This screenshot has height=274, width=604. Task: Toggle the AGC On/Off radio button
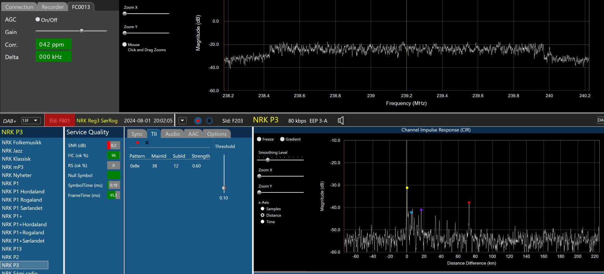(x=38, y=19)
